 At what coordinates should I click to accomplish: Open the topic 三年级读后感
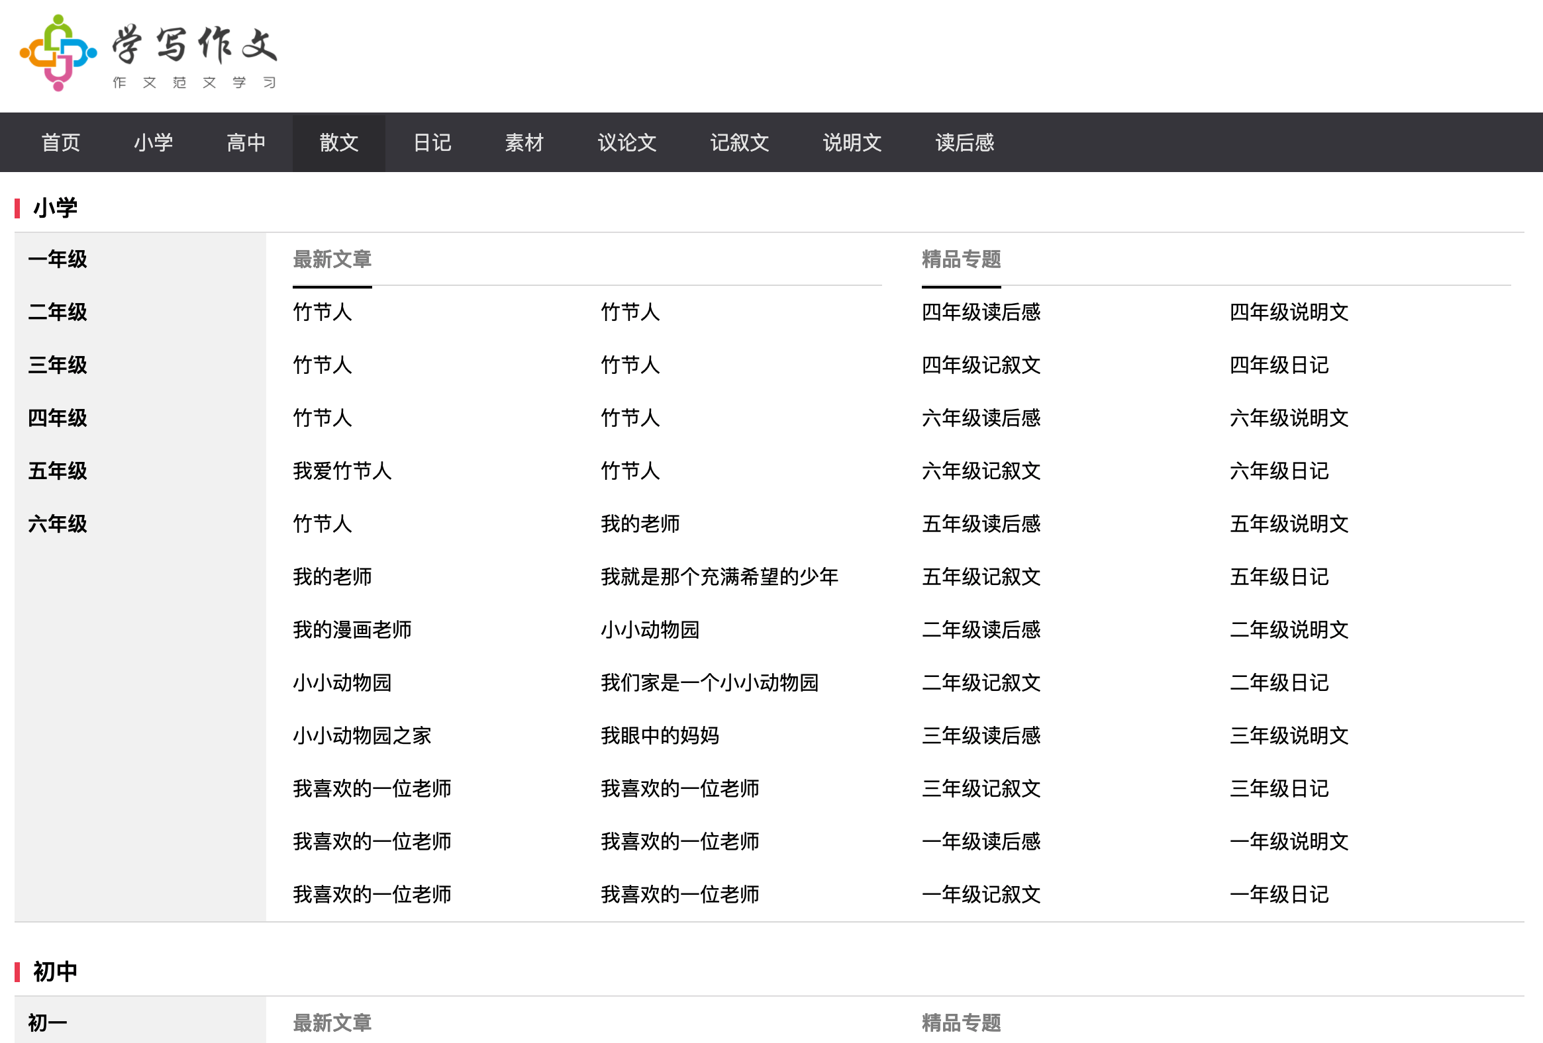(981, 737)
